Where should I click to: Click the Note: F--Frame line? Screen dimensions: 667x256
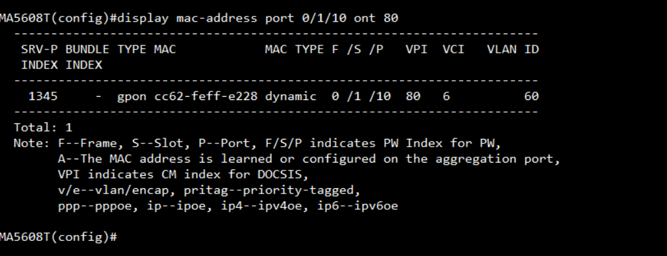pos(258,143)
